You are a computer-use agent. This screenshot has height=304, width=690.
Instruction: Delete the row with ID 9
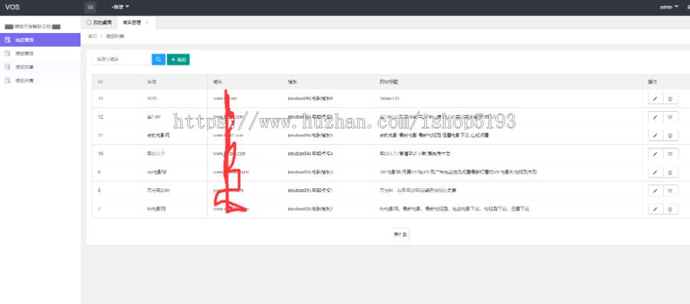[x=670, y=172]
